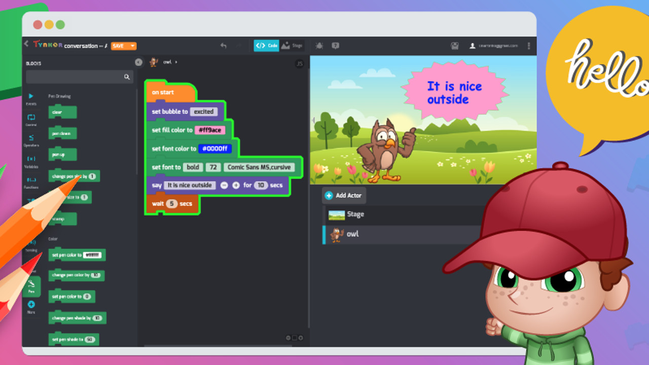Click the plus button in say block
Viewport: 649px width, 365px height.
point(236,186)
